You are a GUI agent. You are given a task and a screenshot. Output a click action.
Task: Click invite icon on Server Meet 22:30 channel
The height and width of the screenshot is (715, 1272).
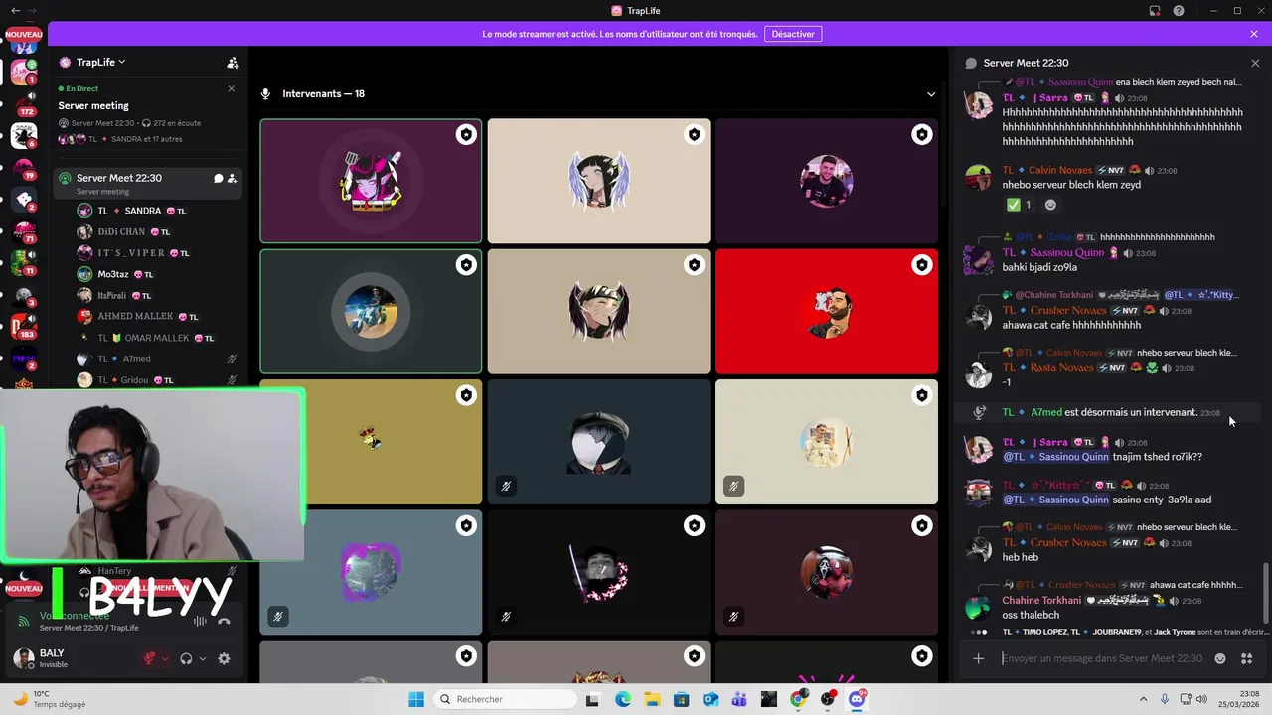(x=232, y=179)
